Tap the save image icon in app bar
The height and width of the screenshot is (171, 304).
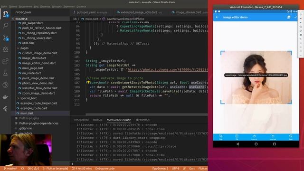point(289,17)
